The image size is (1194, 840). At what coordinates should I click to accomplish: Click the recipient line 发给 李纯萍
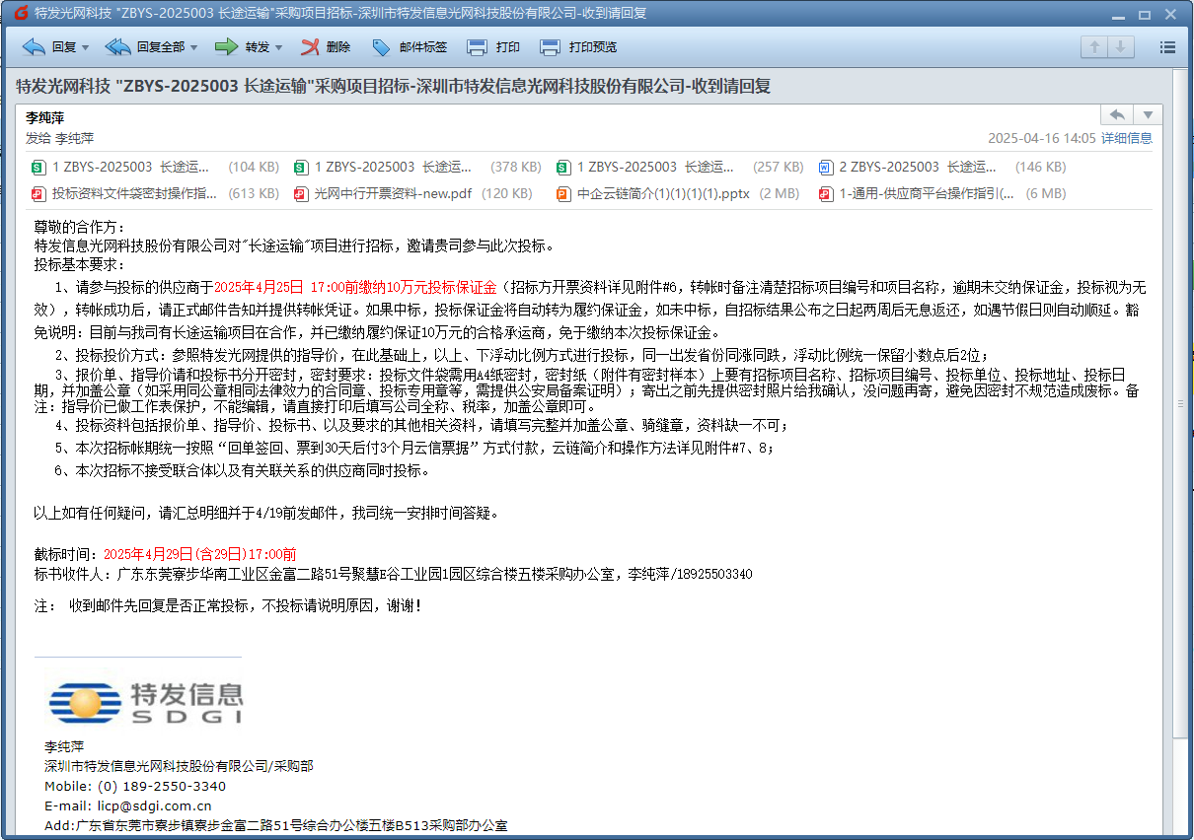tap(59, 138)
